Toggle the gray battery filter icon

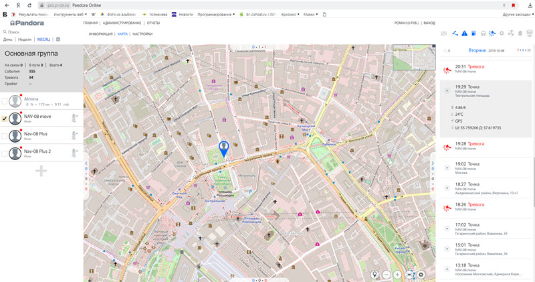coord(520,33)
